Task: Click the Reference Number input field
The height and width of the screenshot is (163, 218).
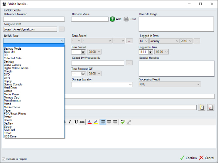Action: coord(34,19)
